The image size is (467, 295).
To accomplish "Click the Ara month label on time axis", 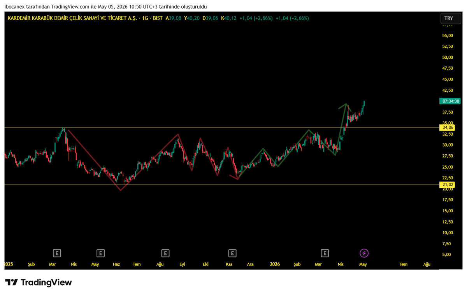I will [250, 264].
